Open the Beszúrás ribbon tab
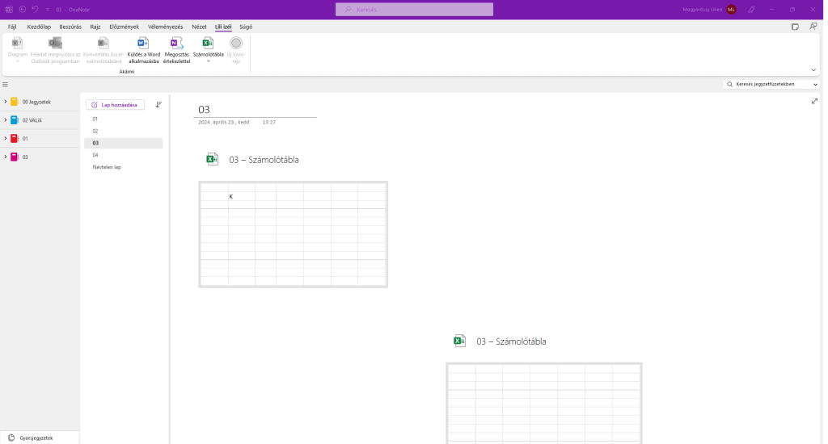 click(69, 27)
